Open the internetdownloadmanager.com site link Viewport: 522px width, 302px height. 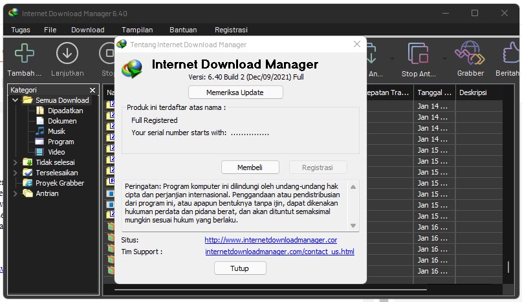click(270, 240)
